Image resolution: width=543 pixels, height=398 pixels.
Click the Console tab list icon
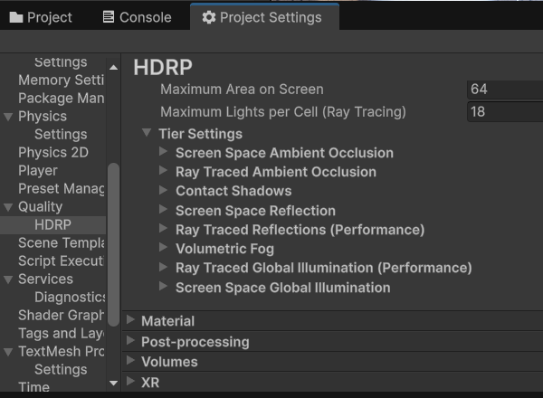109,17
